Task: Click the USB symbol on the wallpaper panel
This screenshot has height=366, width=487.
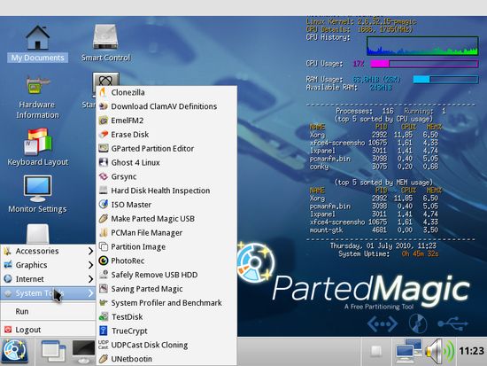Action: pos(452,323)
